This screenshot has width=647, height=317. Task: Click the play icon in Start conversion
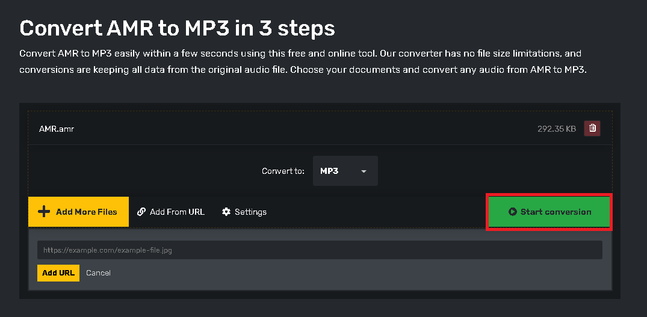point(513,212)
